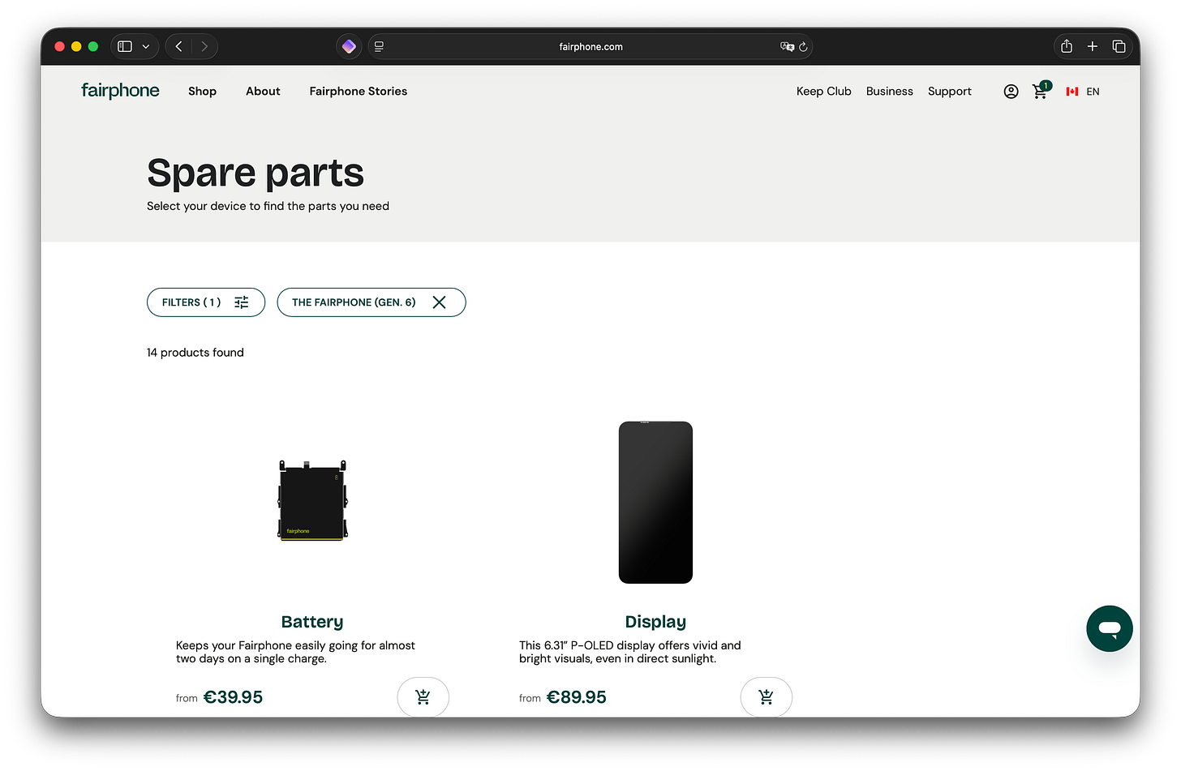This screenshot has height=771, width=1181.
Task: Go to Fairphone Stories
Action: click(x=359, y=92)
